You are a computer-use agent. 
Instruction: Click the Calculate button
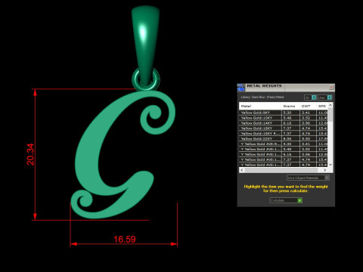click(286, 200)
